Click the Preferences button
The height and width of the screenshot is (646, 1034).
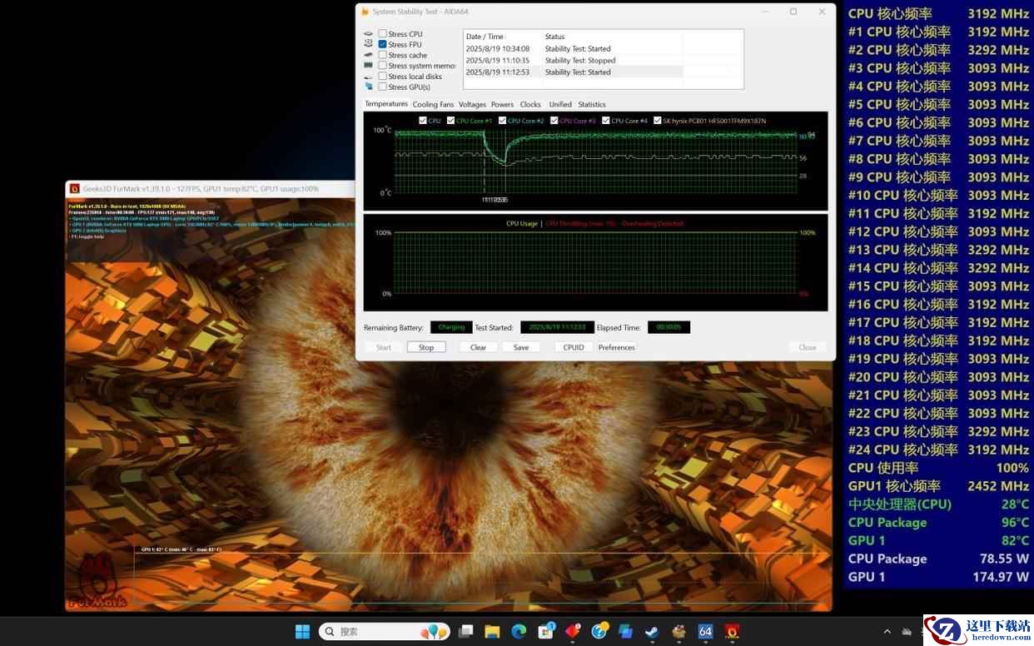pos(616,347)
